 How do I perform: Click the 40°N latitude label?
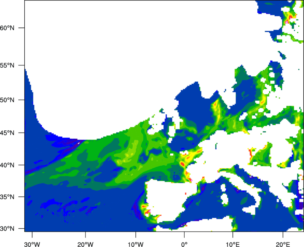7,165
